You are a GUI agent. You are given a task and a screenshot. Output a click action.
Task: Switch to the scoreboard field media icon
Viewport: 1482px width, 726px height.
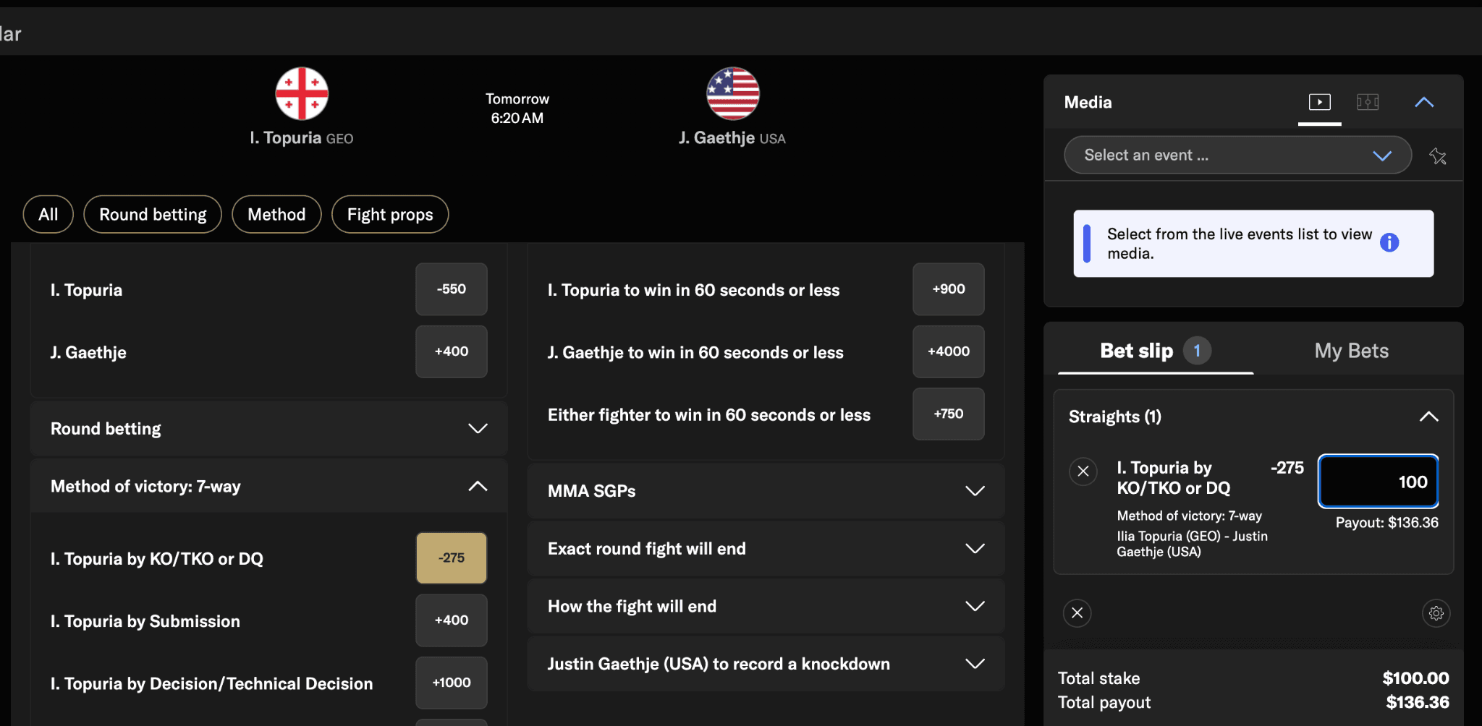coord(1367,102)
